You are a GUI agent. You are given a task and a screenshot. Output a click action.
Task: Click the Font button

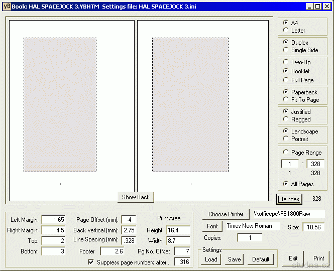(212, 226)
